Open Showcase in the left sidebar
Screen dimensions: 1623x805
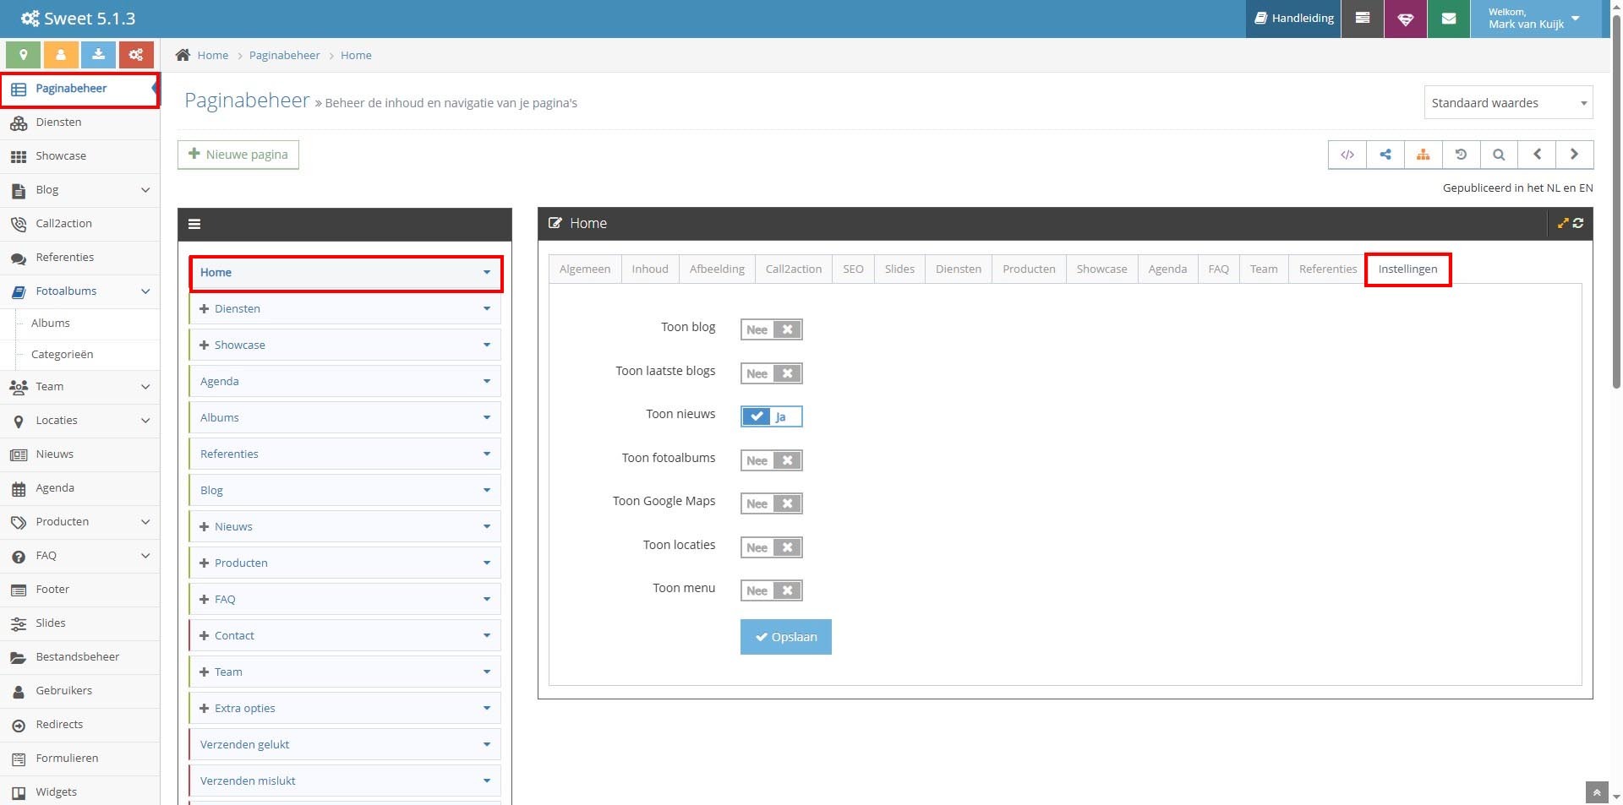click(80, 156)
